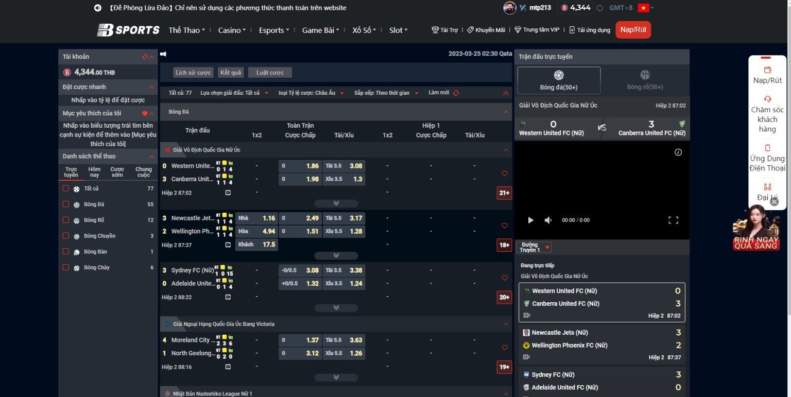Screen dimensions: 791x397
Task: Click Tải ứng dụng download link
Action: [589, 30]
